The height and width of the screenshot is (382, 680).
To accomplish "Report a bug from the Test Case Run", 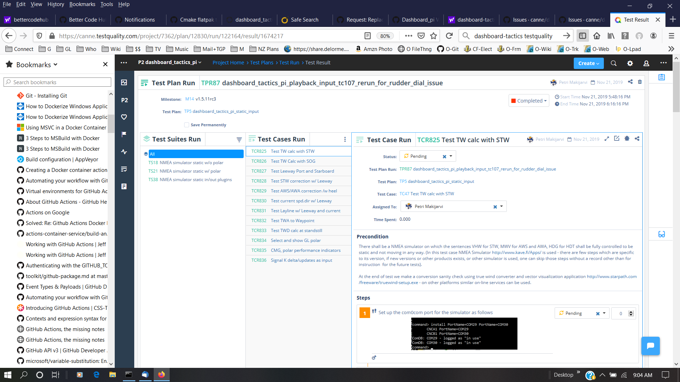I will point(627,139).
